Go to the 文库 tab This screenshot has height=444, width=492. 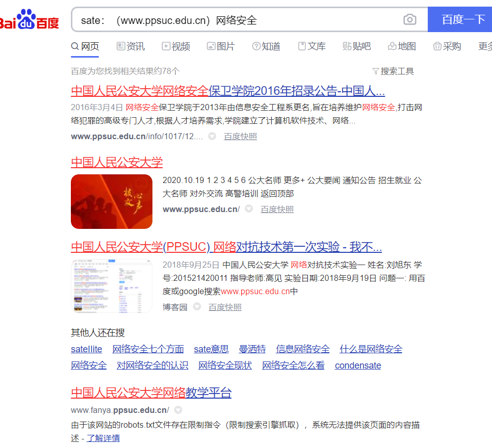point(312,46)
